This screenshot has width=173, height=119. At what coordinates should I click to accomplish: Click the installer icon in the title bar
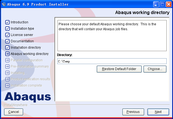pyautogui.click(x=4, y=4)
